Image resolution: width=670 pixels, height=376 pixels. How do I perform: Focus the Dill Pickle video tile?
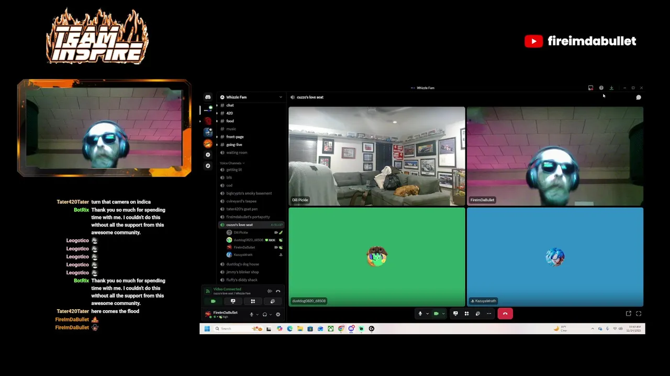(x=376, y=156)
